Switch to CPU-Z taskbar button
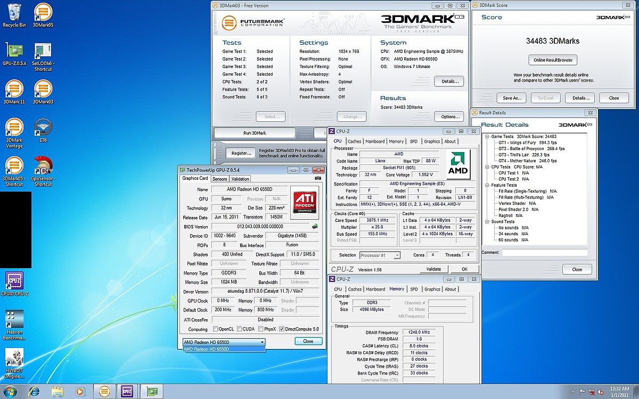Image resolution: width=639 pixels, height=399 pixels. pos(127,391)
